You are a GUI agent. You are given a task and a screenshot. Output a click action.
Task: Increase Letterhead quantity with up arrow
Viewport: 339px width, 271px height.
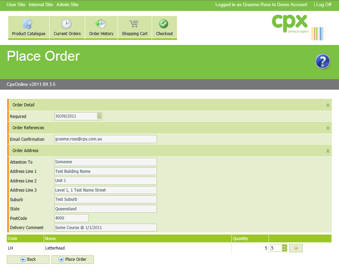(284, 246)
